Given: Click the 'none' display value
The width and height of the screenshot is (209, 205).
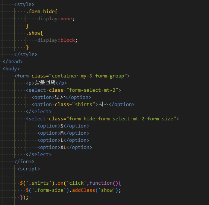Looking at the screenshot, I should [x=66, y=19].
